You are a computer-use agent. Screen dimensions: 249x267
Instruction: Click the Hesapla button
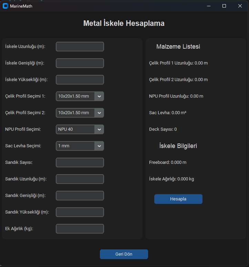click(178, 199)
